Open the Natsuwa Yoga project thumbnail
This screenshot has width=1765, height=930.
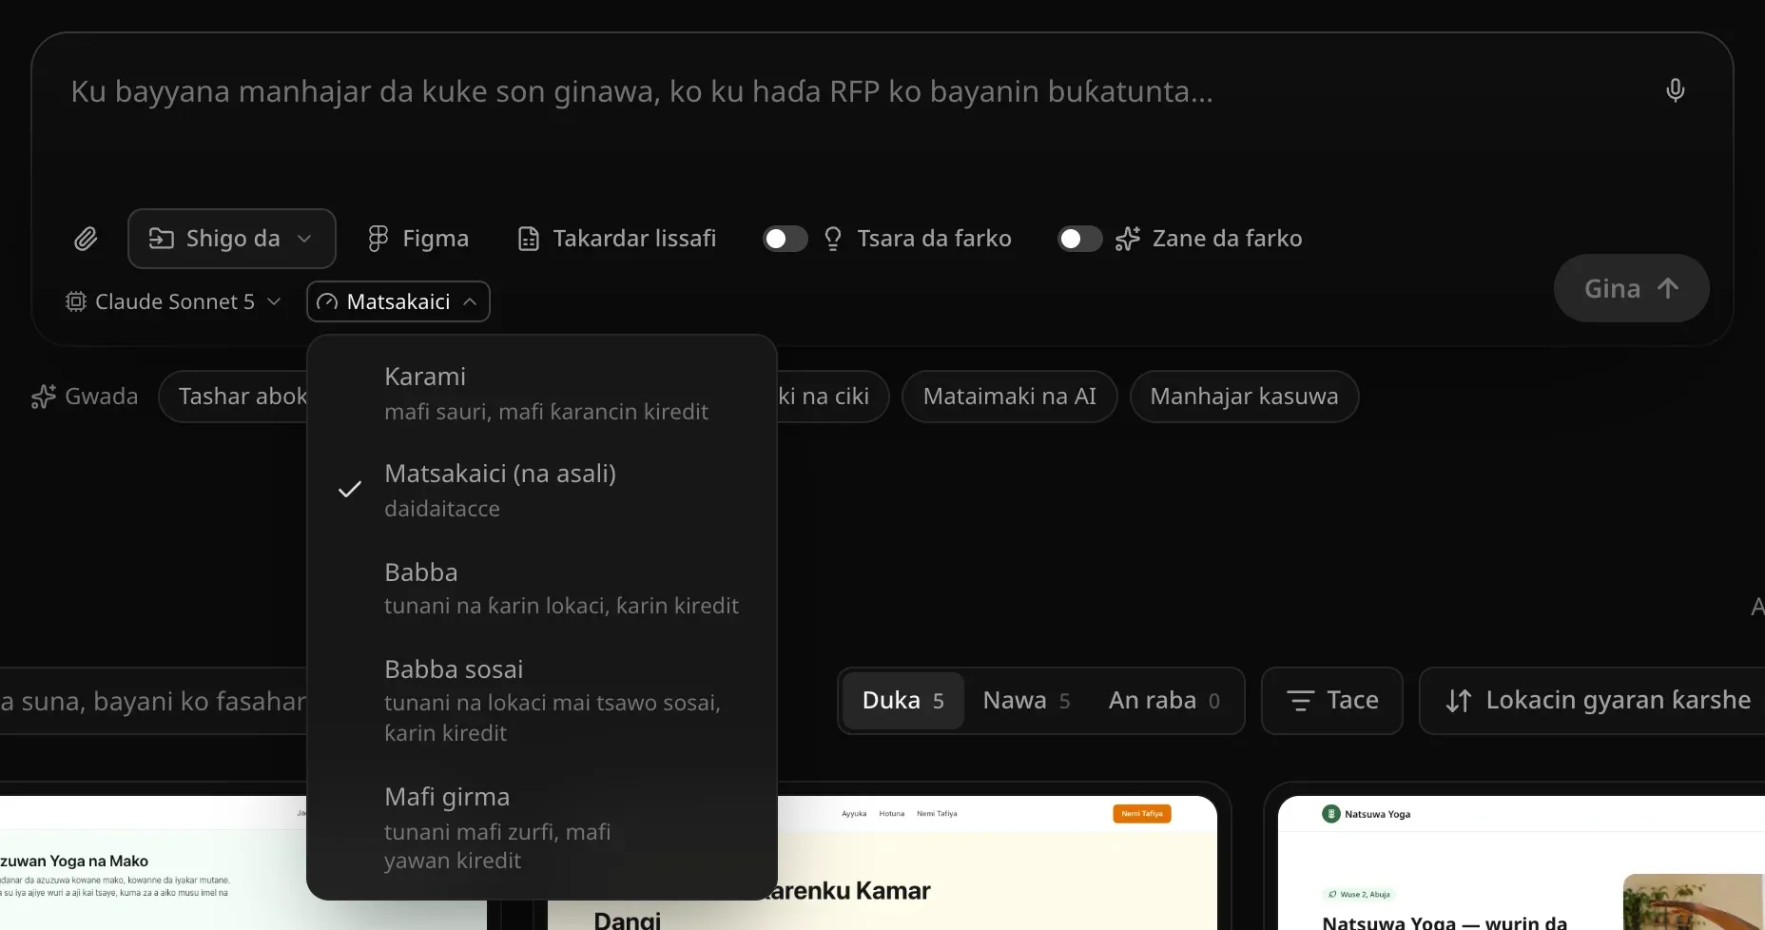point(1522,863)
